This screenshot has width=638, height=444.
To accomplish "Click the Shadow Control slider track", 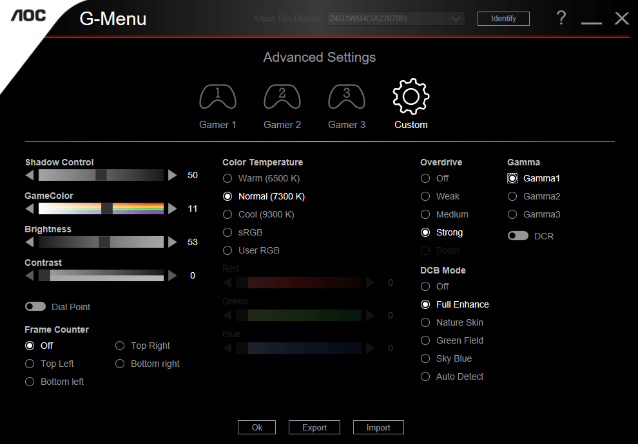I will [x=101, y=175].
